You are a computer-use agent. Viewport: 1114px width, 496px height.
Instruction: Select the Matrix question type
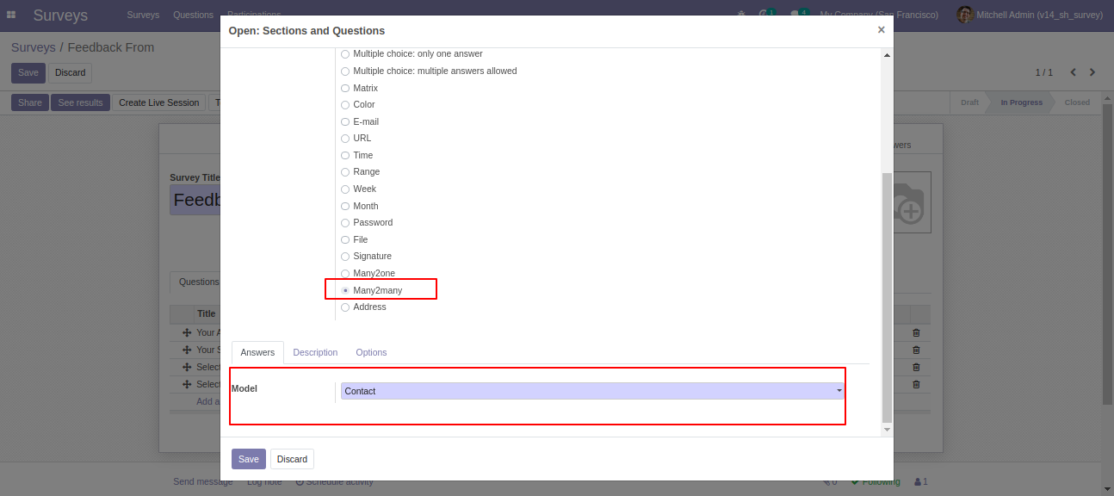345,88
